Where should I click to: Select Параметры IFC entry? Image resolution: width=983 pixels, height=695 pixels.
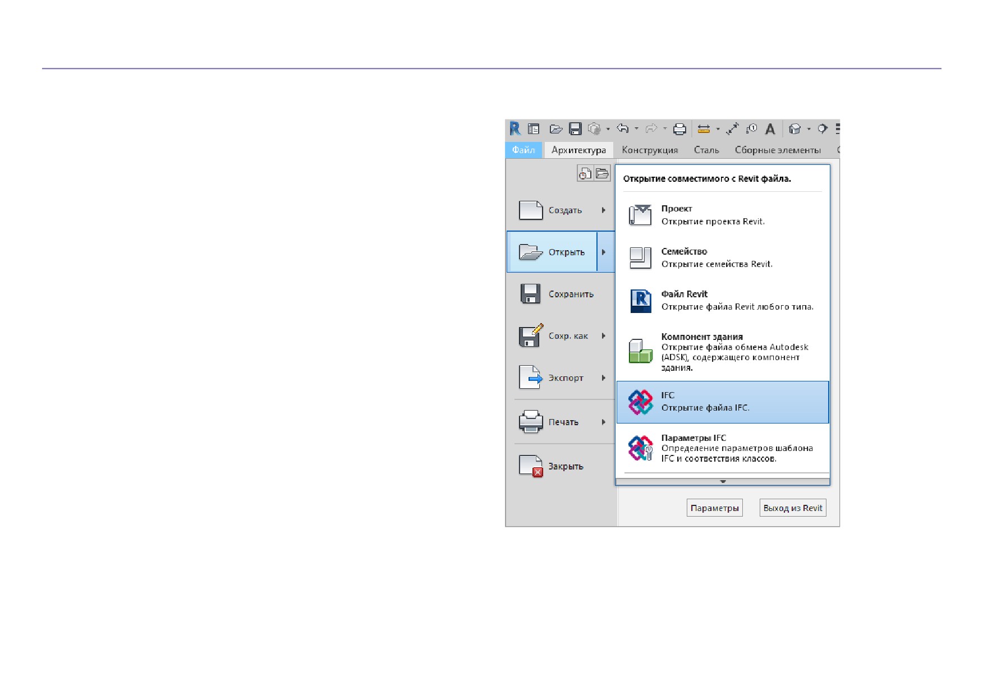[x=723, y=448]
